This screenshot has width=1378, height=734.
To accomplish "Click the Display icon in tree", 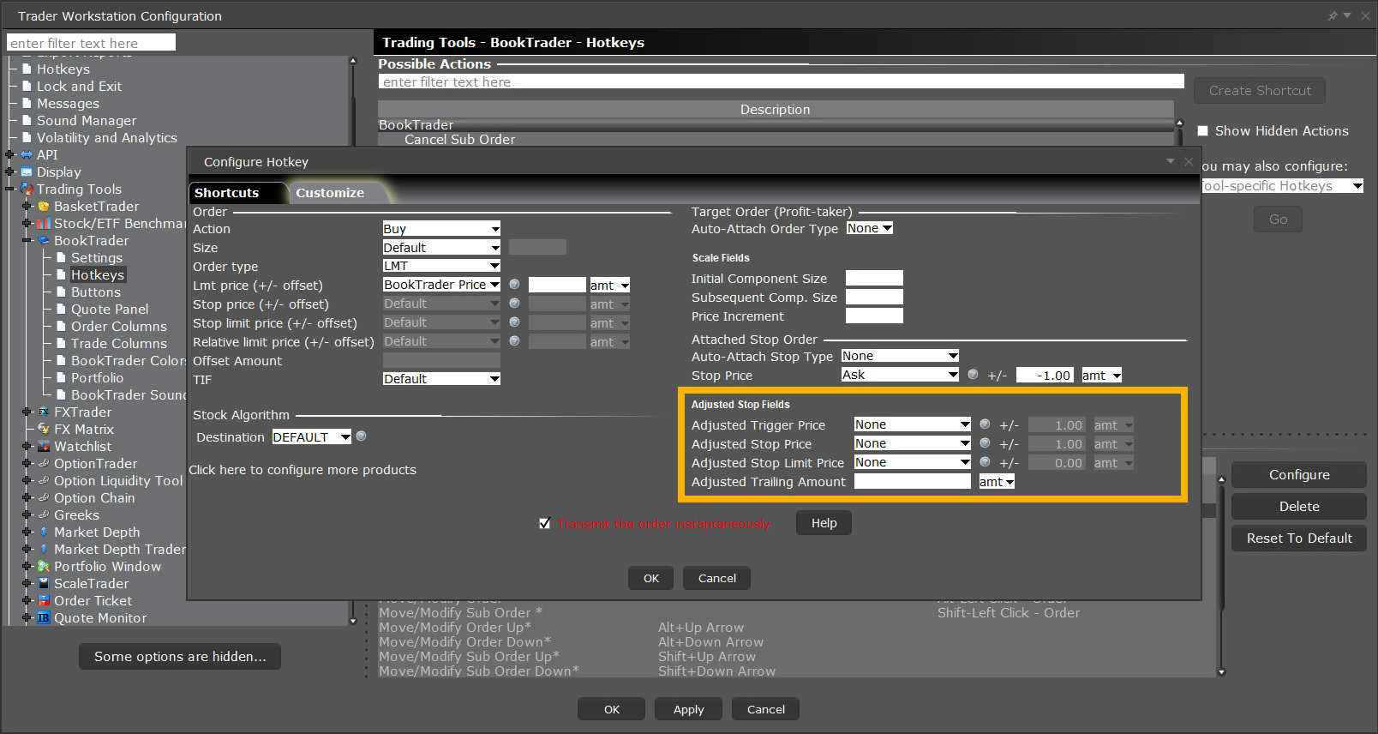I will pos(27,172).
